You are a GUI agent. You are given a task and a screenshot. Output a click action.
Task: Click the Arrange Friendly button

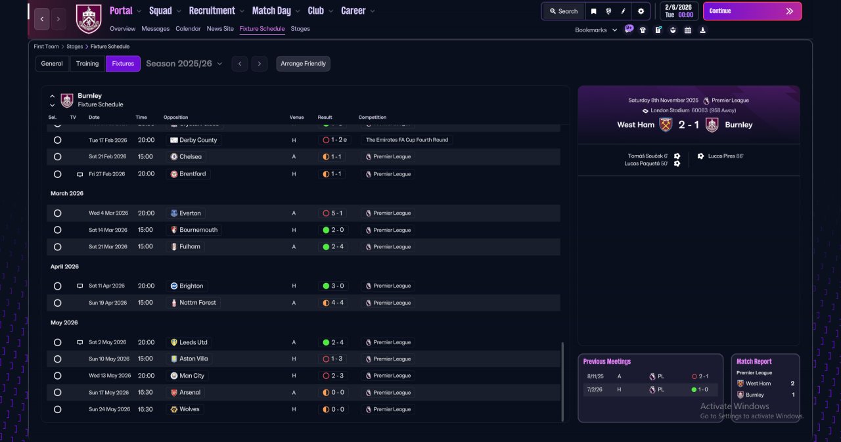coord(303,64)
